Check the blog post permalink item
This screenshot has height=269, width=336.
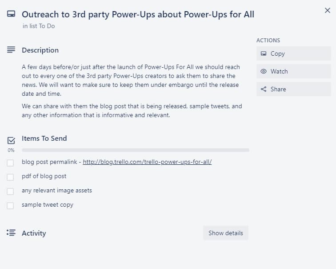click(x=10, y=163)
